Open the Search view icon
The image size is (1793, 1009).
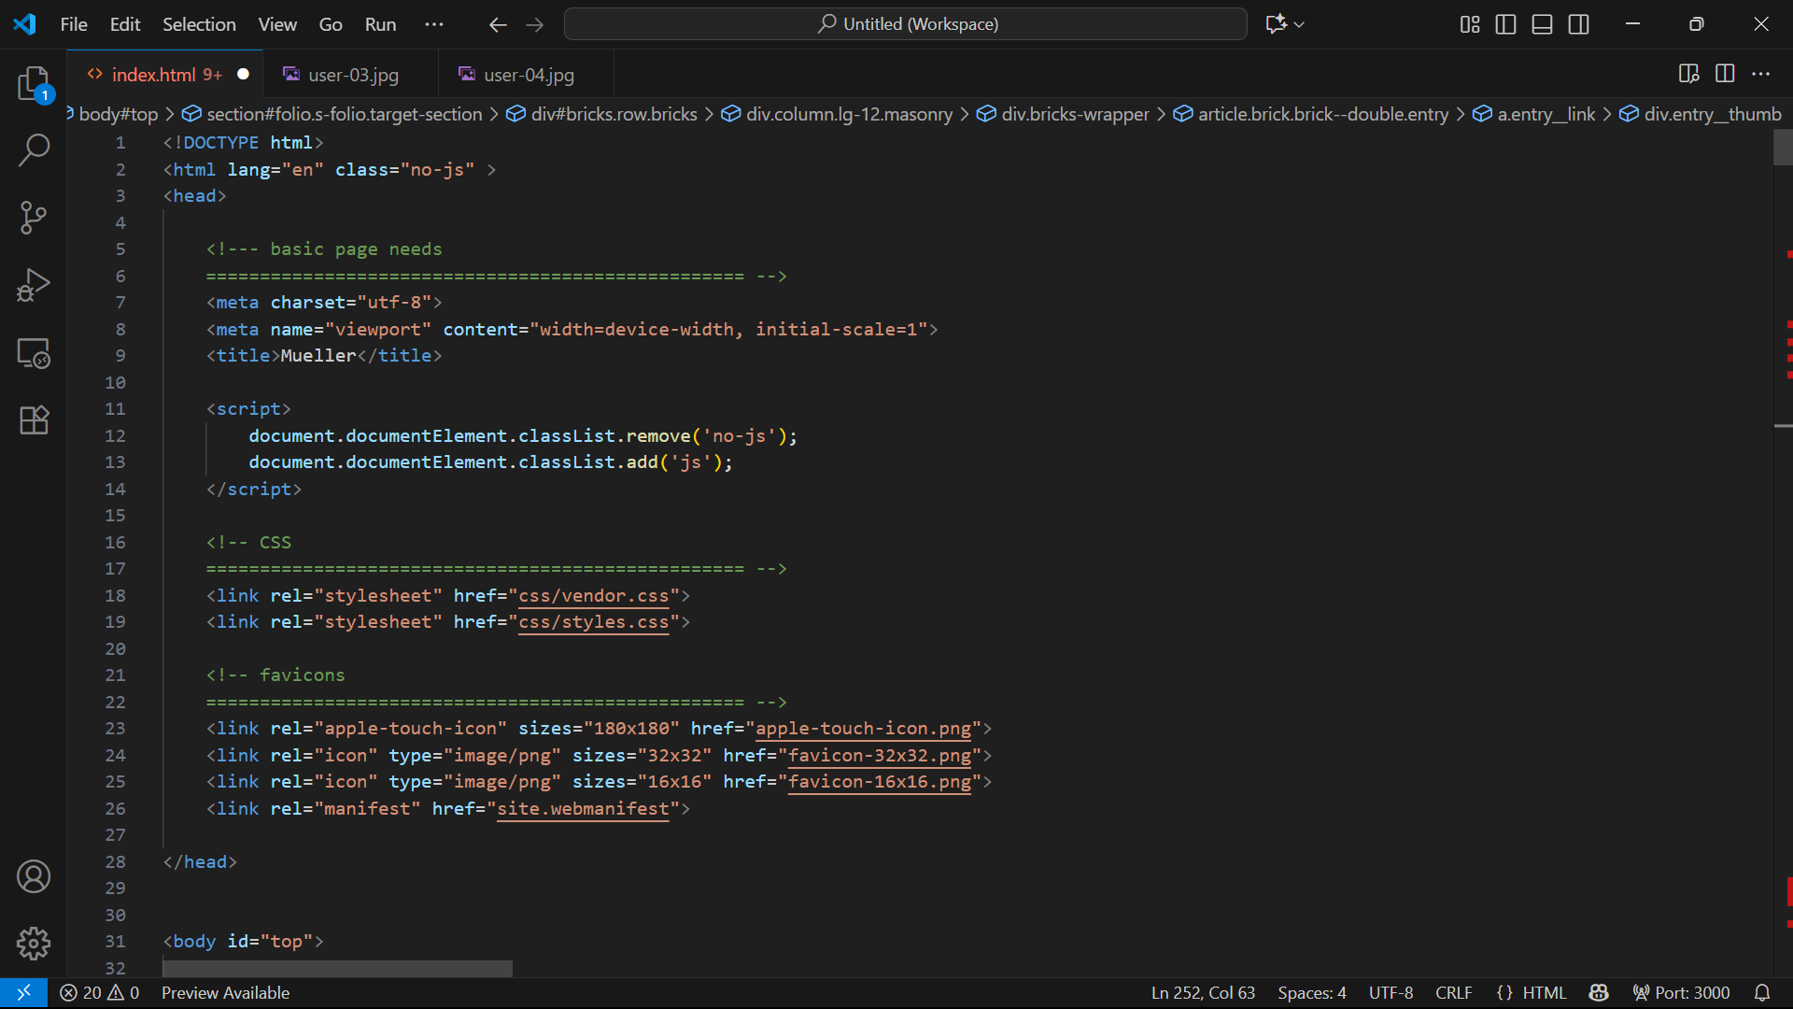click(x=34, y=149)
